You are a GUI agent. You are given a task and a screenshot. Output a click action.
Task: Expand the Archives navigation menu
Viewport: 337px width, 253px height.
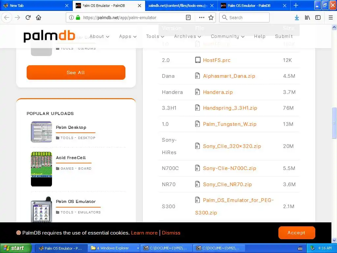click(x=187, y=36)
